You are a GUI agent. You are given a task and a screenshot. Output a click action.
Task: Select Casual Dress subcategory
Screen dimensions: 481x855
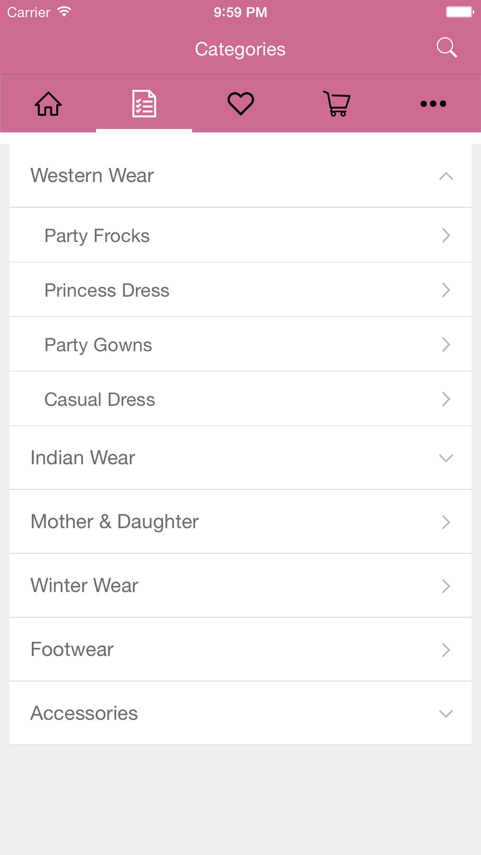click(240, 399)
